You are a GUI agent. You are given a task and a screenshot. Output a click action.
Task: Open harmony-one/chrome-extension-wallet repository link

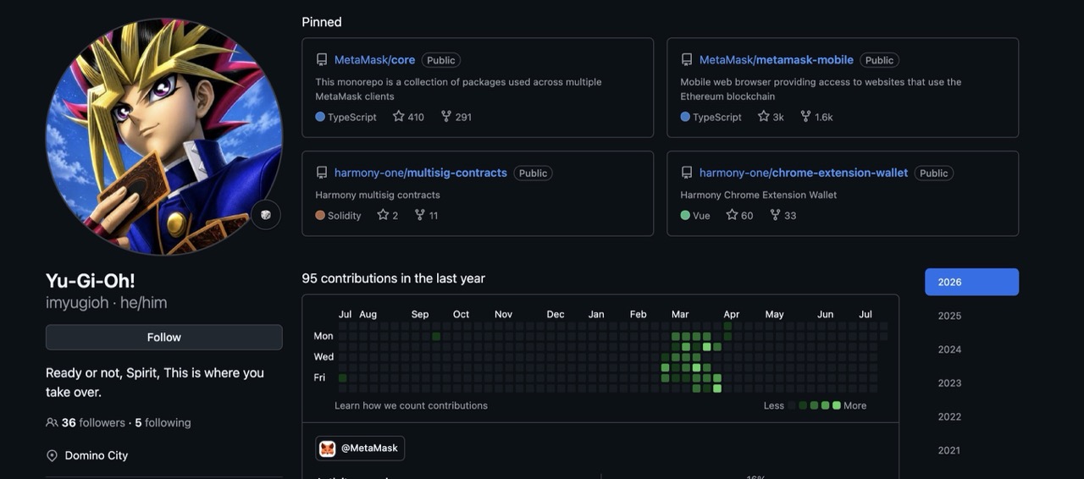803,173
